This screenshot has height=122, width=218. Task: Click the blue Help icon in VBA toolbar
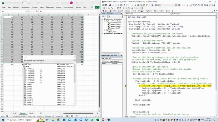point(153,5)
